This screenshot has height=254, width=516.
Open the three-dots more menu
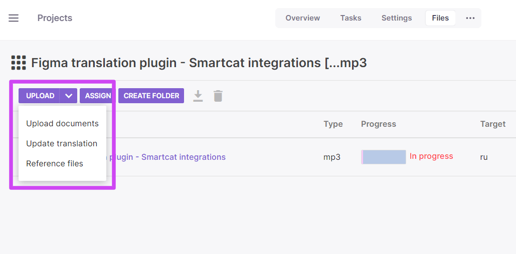(470, 18)
